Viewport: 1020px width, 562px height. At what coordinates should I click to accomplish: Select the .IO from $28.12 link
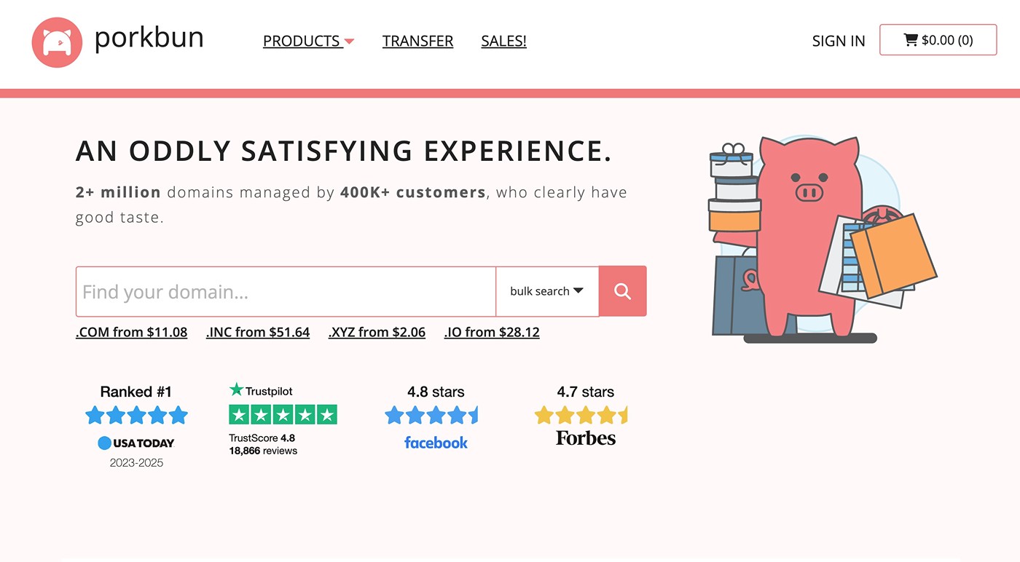pos(492,332)
